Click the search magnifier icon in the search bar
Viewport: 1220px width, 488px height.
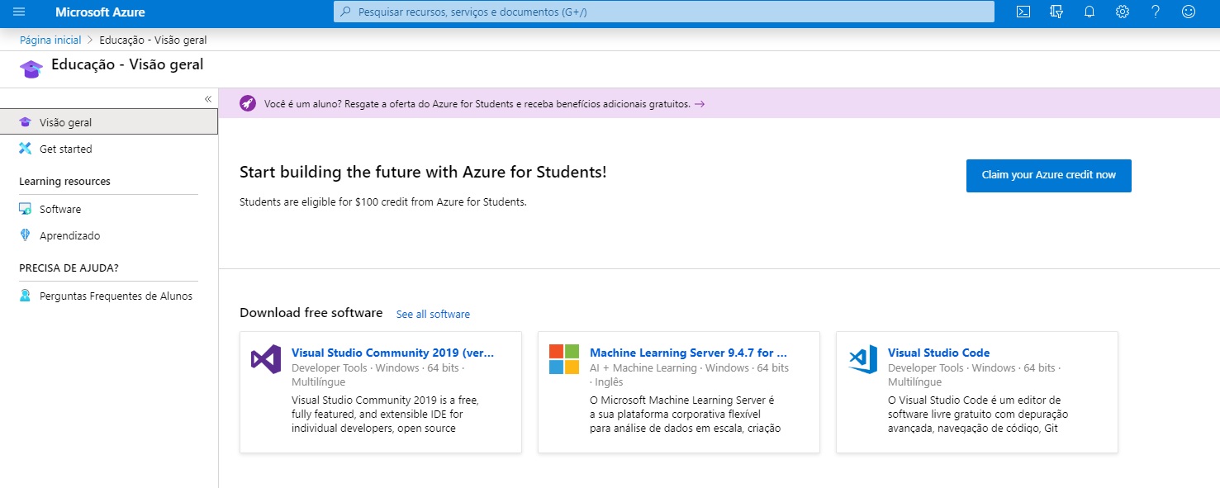(x=345, y=12)
